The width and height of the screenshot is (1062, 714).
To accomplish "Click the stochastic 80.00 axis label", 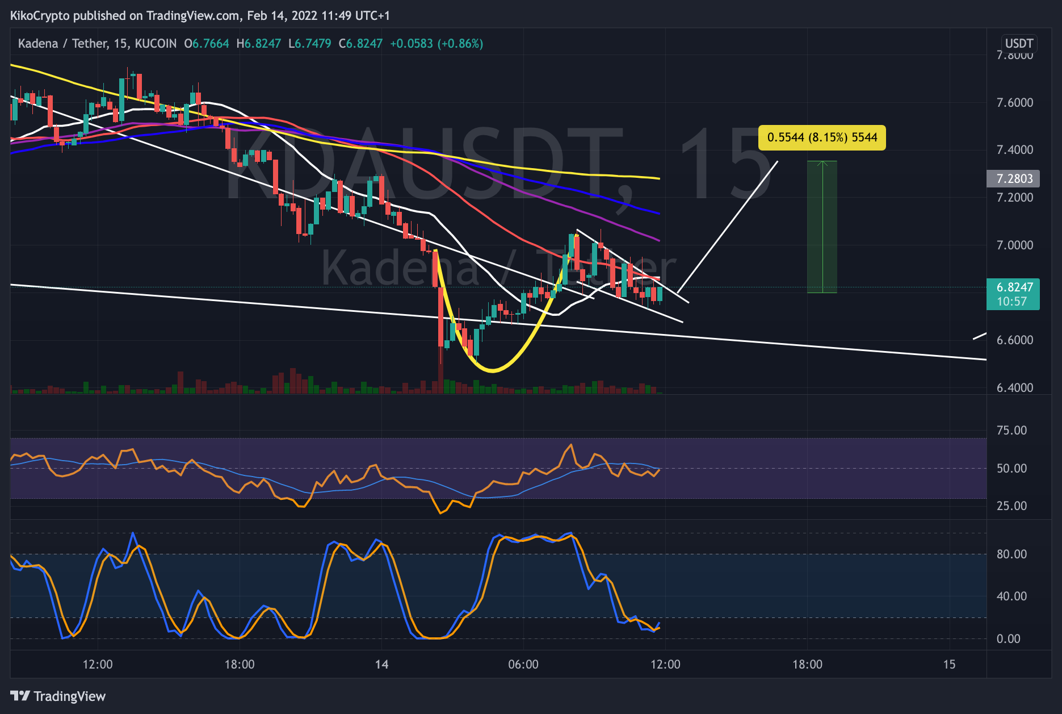I will coord(1011,554).
